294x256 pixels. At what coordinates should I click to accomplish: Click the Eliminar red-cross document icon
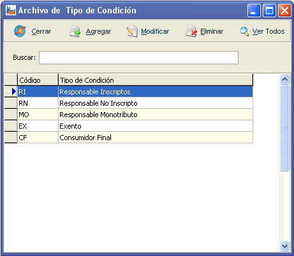[x=191, y=31]
